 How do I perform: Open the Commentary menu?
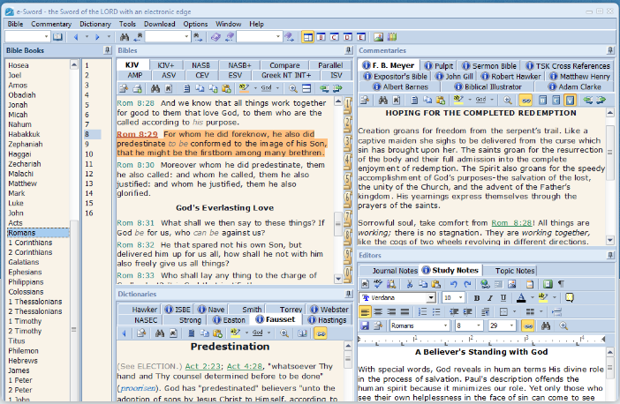(x=51, y=24)
